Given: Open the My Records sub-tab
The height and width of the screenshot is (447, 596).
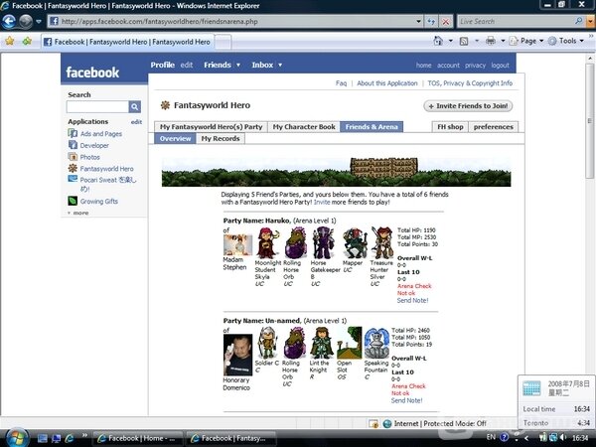Looking at the screenshot, I should [220, 139].
